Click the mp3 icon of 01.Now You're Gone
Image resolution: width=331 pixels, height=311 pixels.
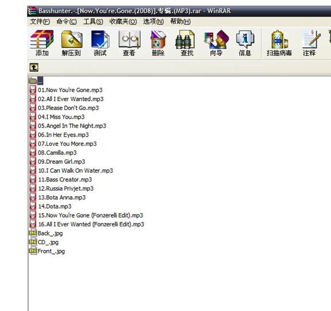click(x=33, y=90)
